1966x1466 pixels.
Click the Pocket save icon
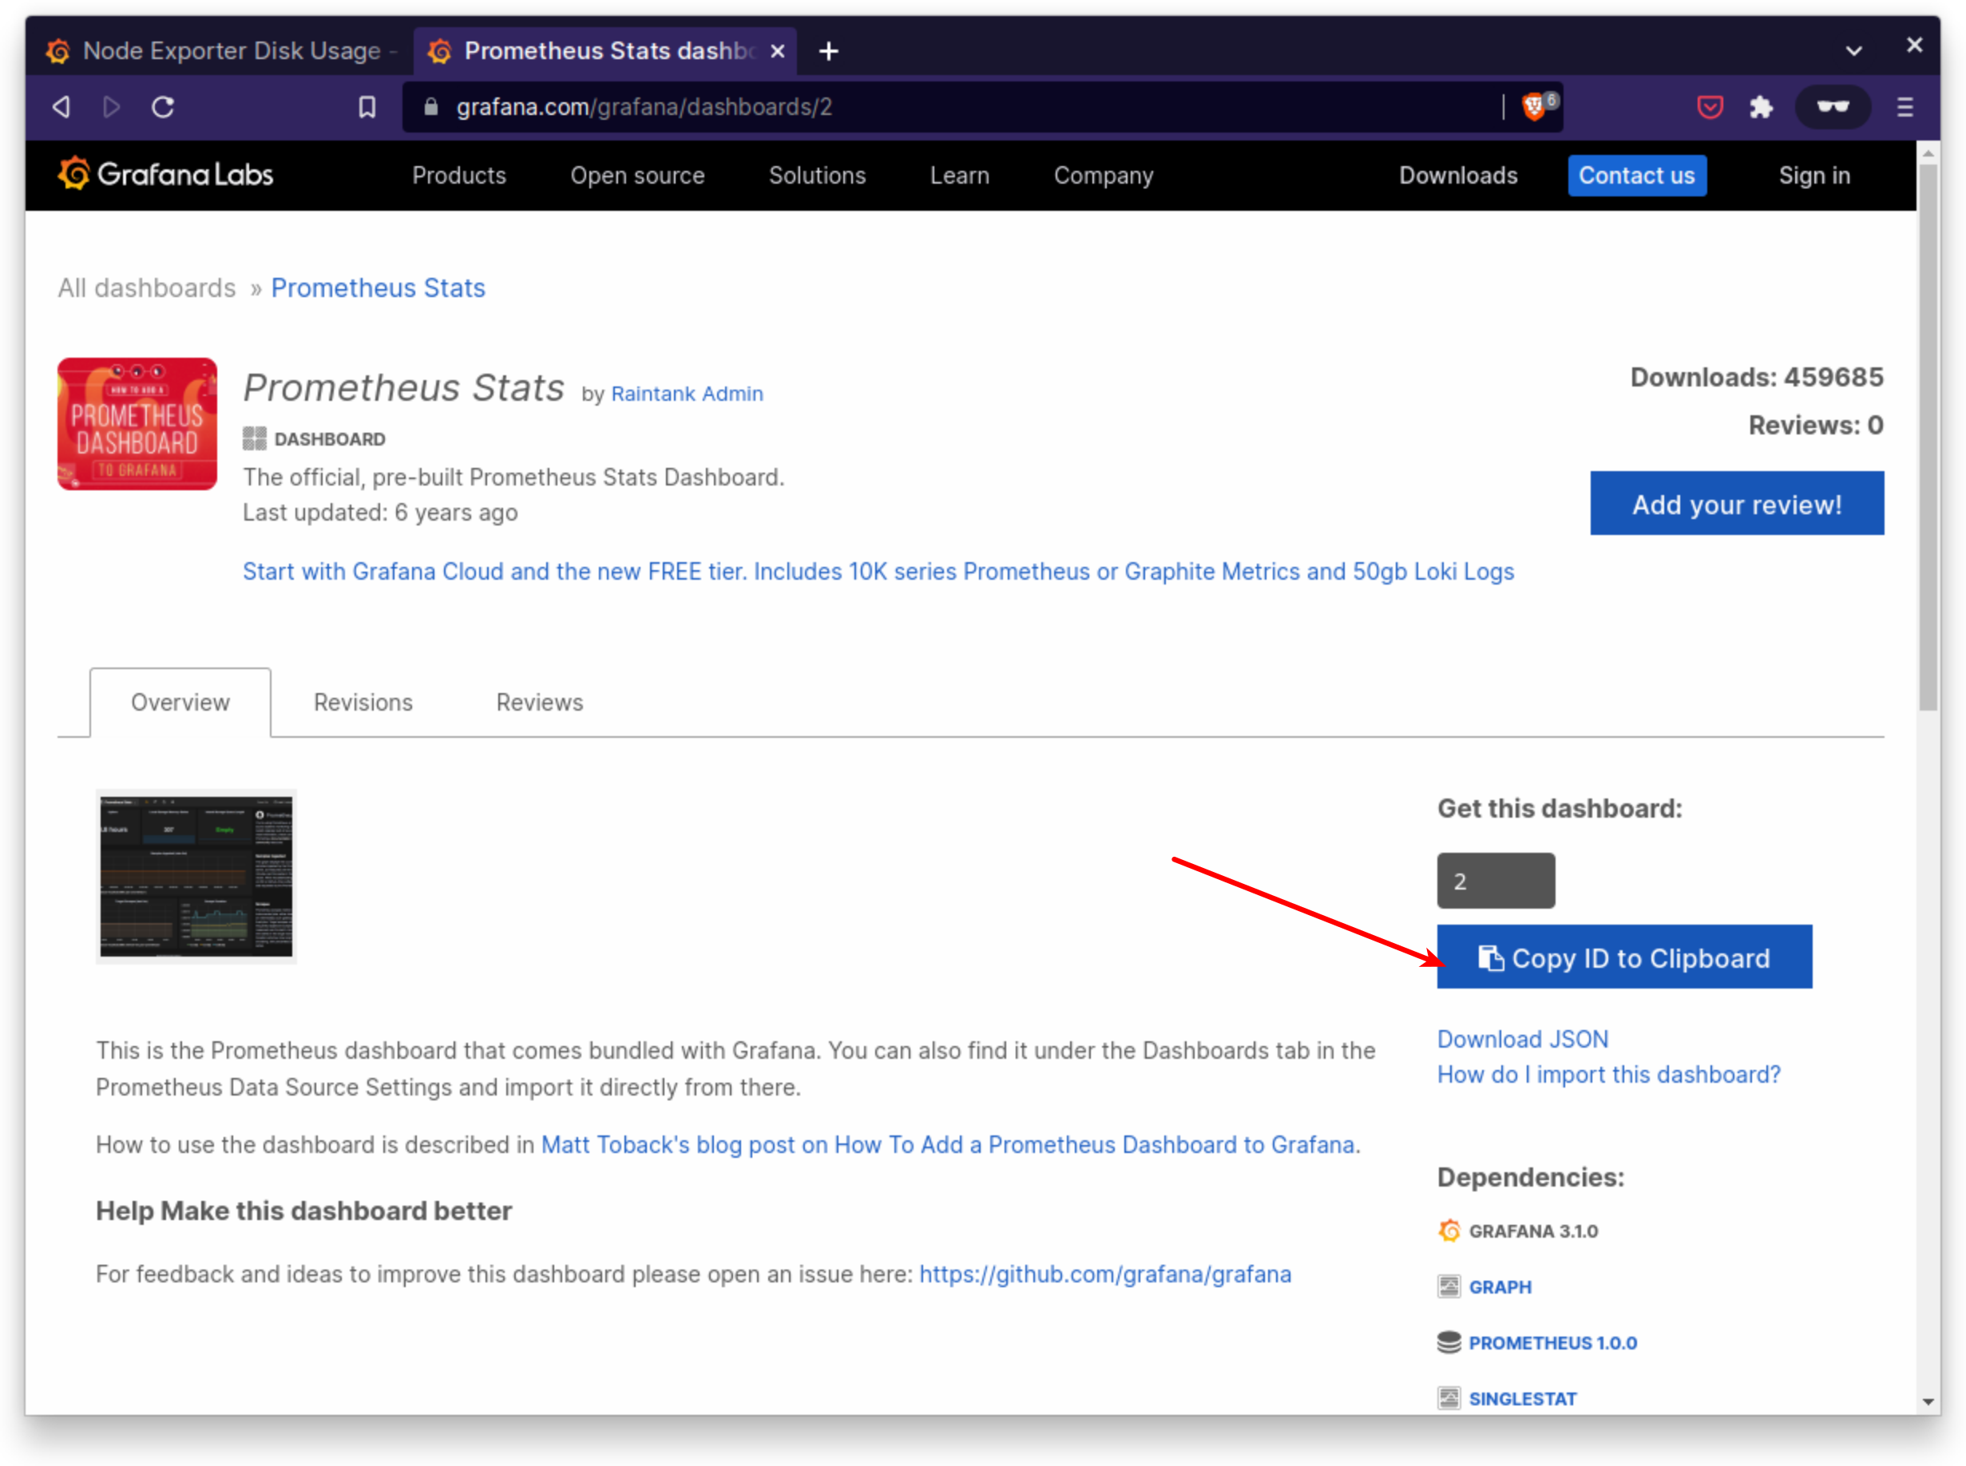(x=1710, y=107)
